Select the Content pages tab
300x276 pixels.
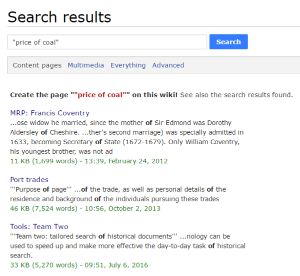(37, 65)
